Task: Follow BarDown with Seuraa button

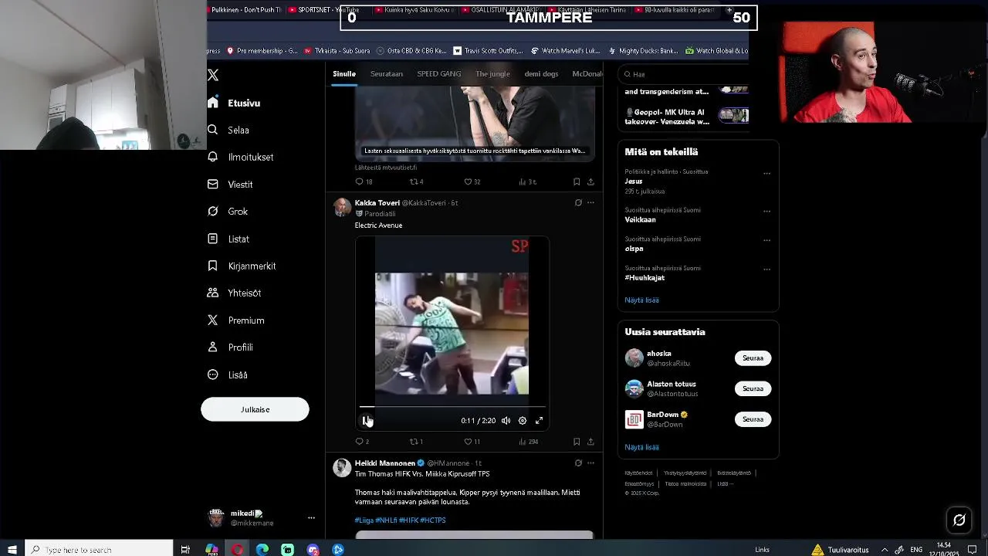Action: coord(753,419)
